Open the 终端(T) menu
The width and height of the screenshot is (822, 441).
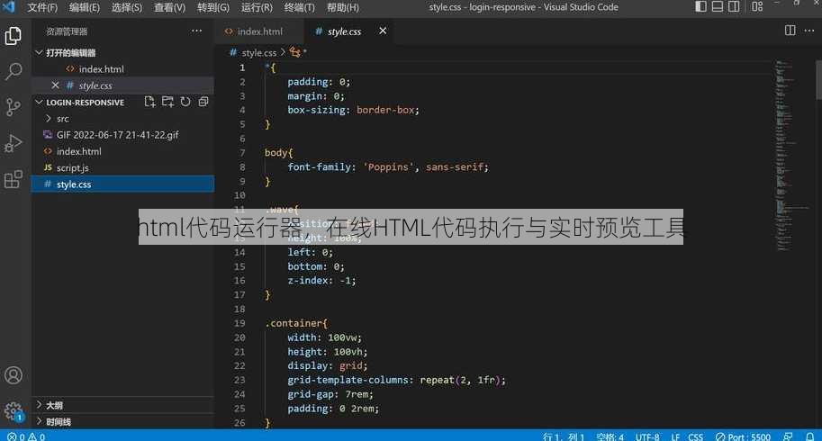coord(299,7)
